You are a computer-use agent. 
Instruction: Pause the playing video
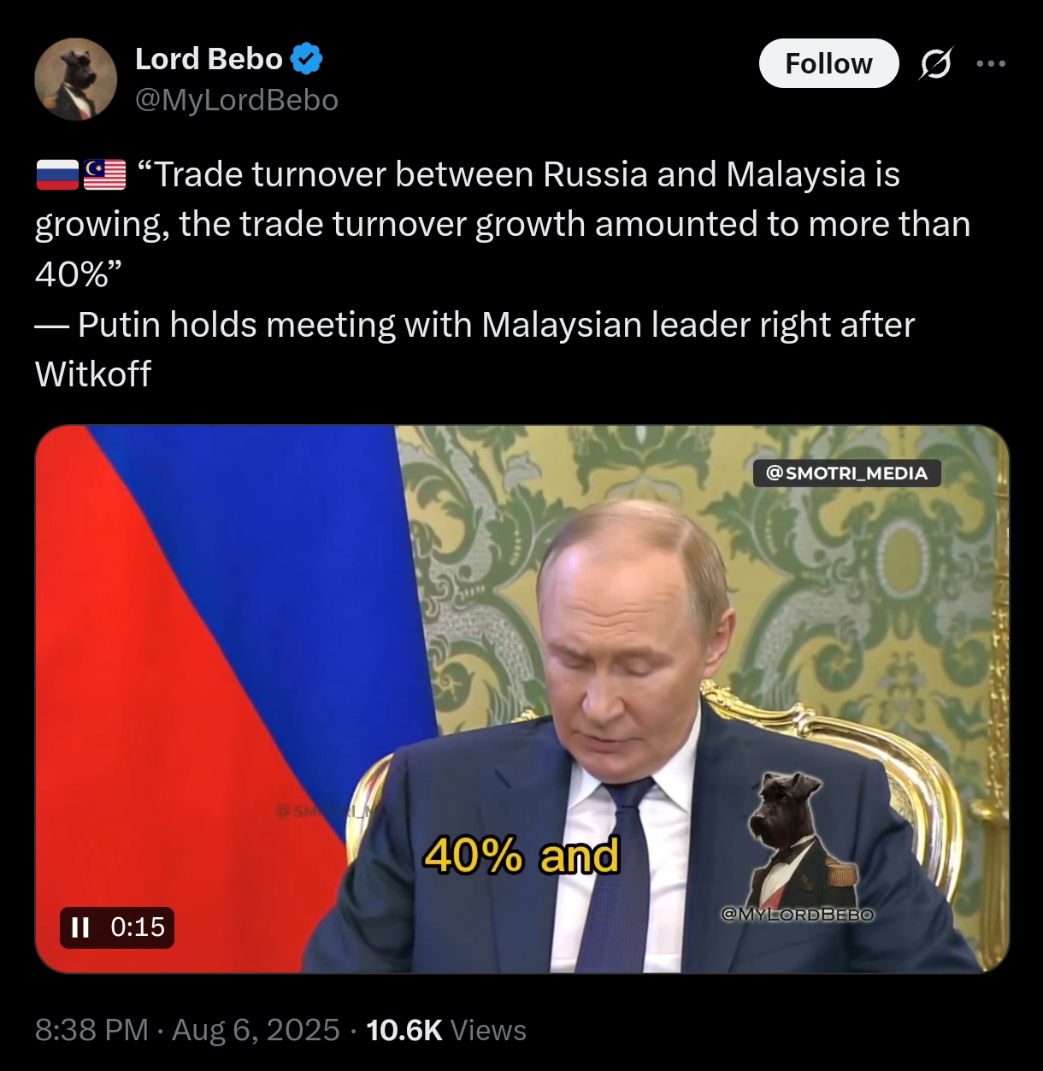(80, 927)
